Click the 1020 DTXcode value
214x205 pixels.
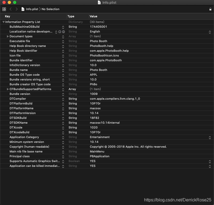(x=94, y=127)
